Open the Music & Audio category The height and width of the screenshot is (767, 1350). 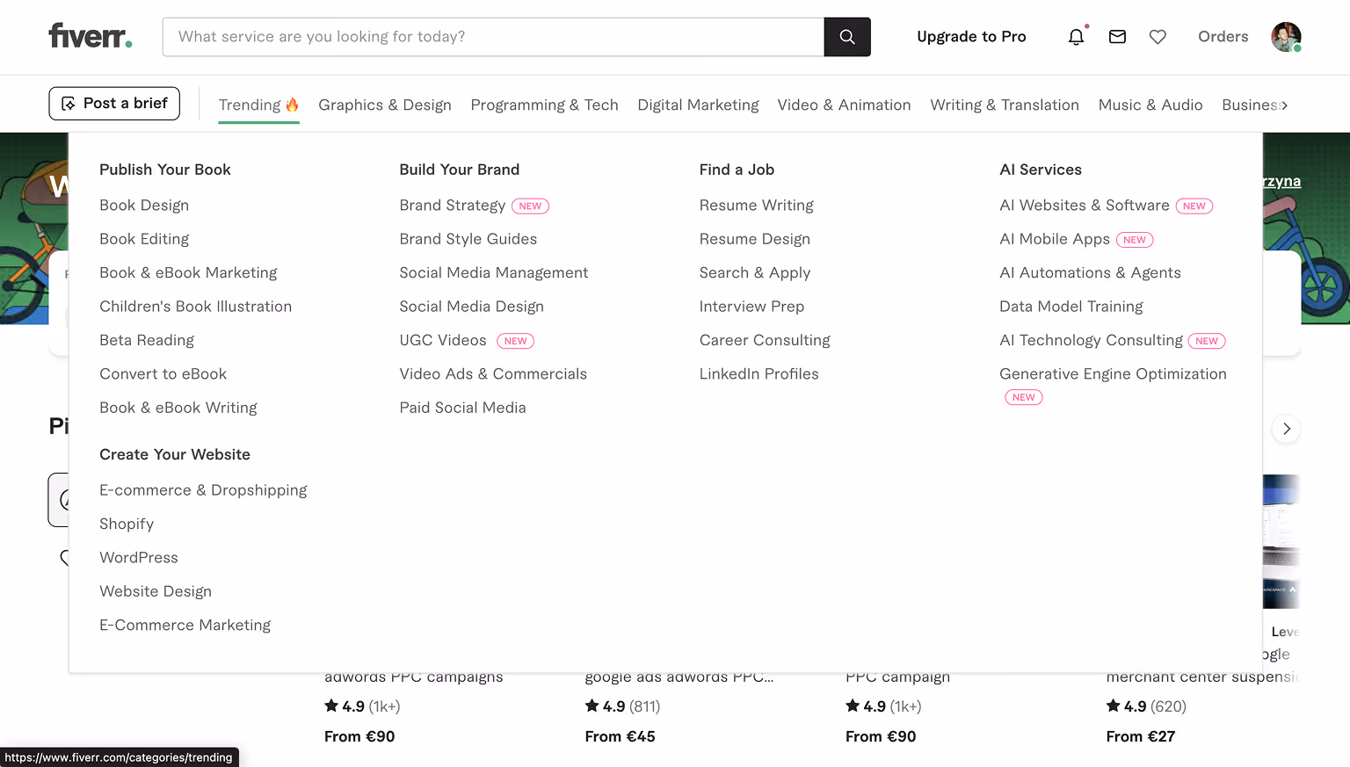point(1150,105)
